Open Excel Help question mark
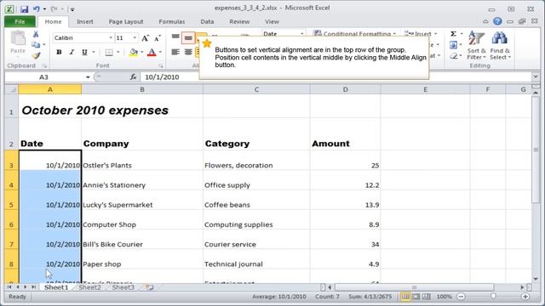Image resolution: width=545 pixels, height=306 pixels. pyautogui.click(x=497, y=21)
